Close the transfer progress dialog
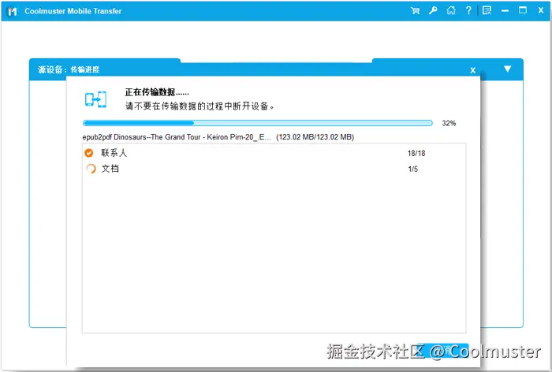 pyautogui.click(x=473, y=70)
